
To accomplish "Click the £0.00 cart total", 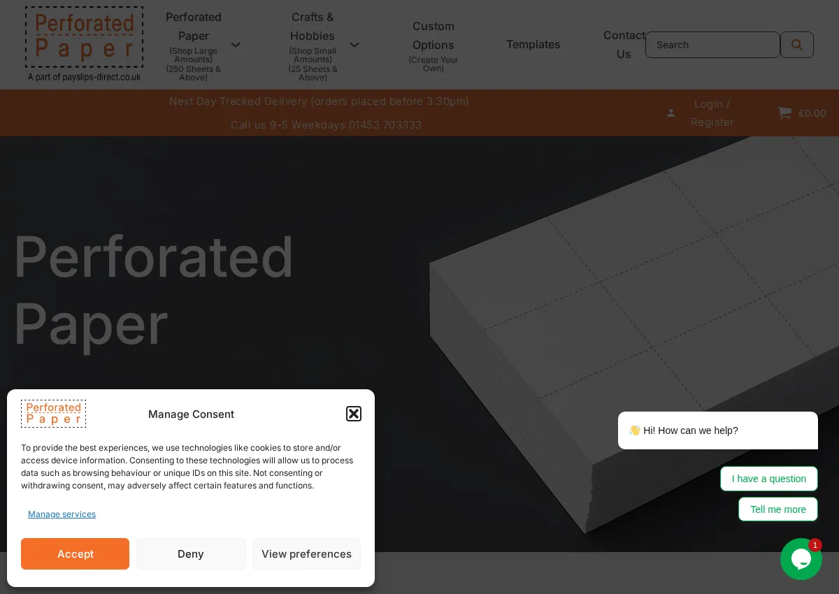I will click(812, 113).
